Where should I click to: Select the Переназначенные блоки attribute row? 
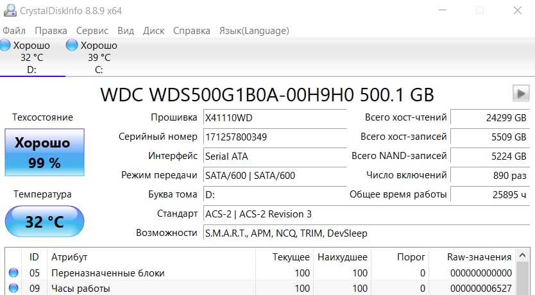(x=260, y=273)
